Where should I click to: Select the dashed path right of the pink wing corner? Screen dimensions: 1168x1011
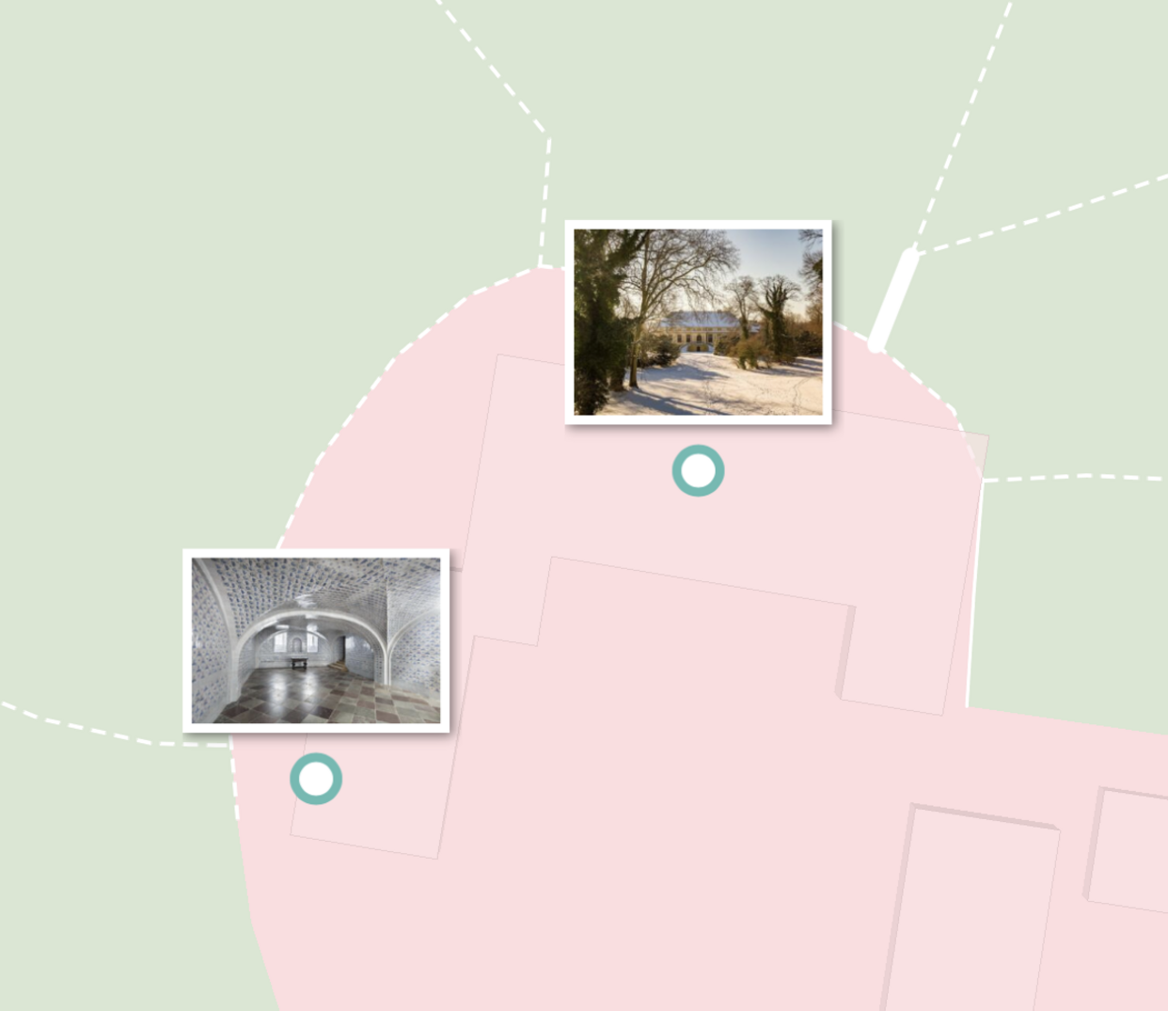(1074, 477)
